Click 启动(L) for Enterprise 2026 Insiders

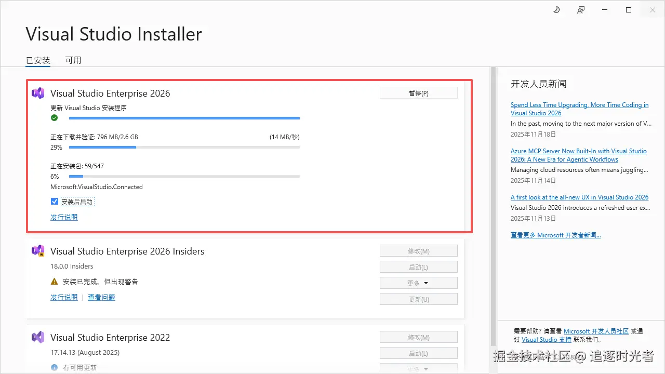[x=419, y=267]
